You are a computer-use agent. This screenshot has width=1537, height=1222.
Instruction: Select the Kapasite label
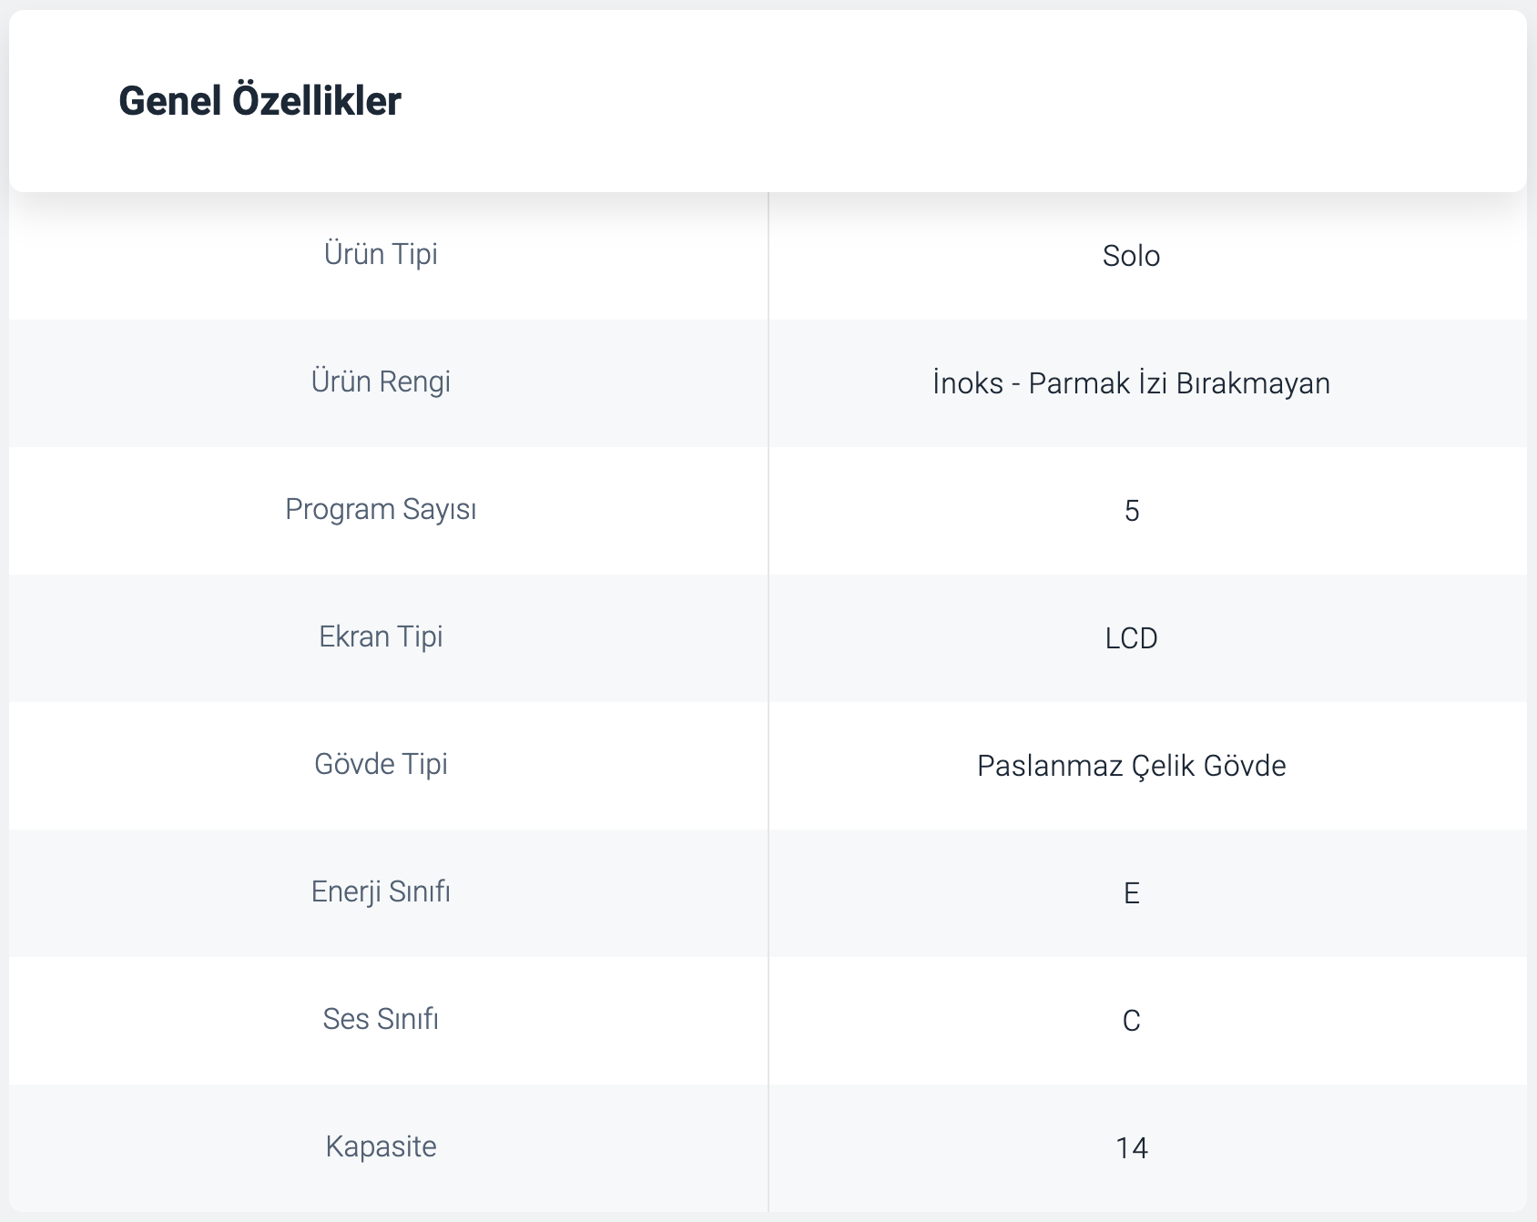point(381,1146)
